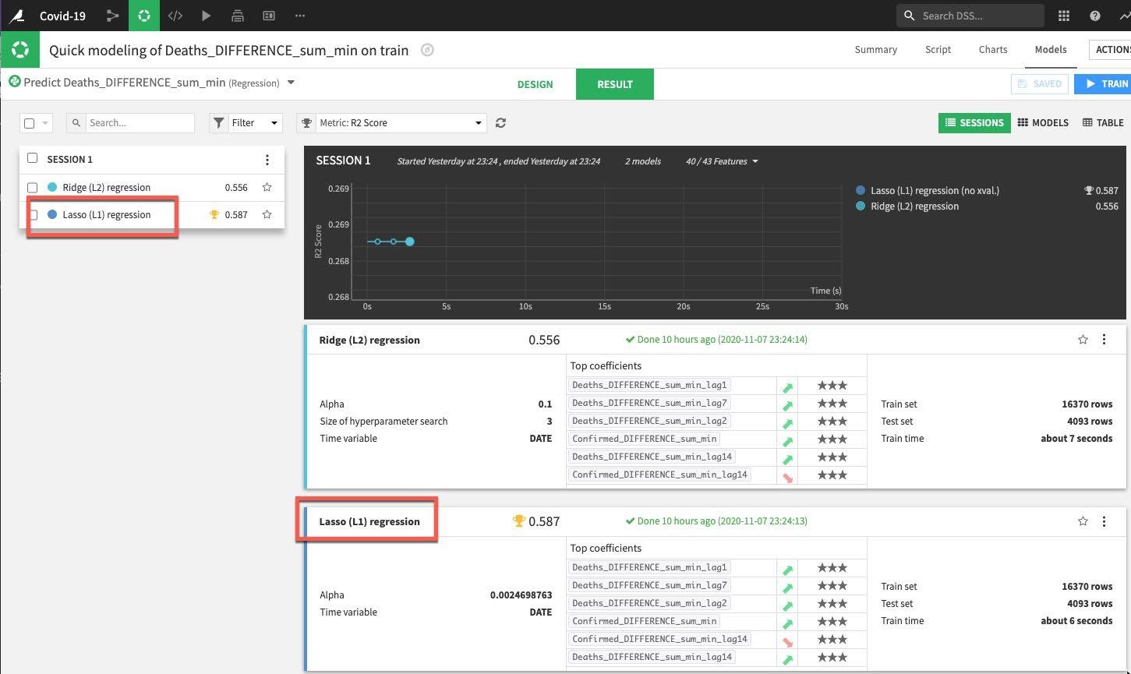This screenshot has height=674, width=1131.
Task: Open the help question mark icon
Action: coord(1095,16)
